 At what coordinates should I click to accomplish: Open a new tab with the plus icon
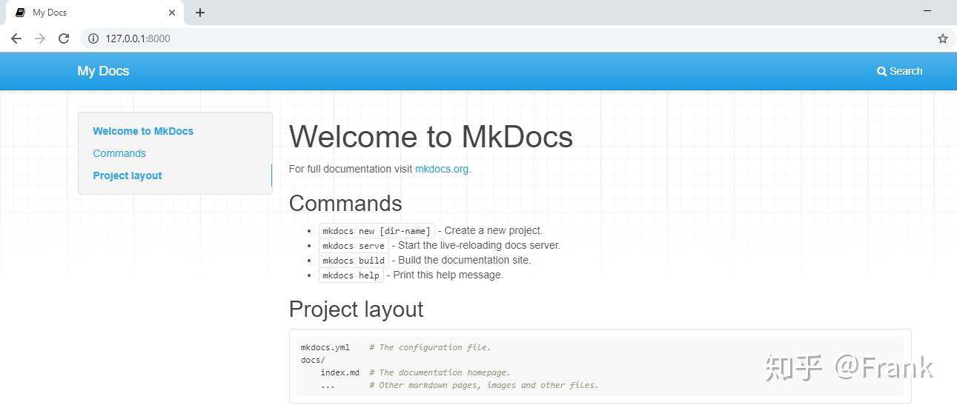pos(200,13)
